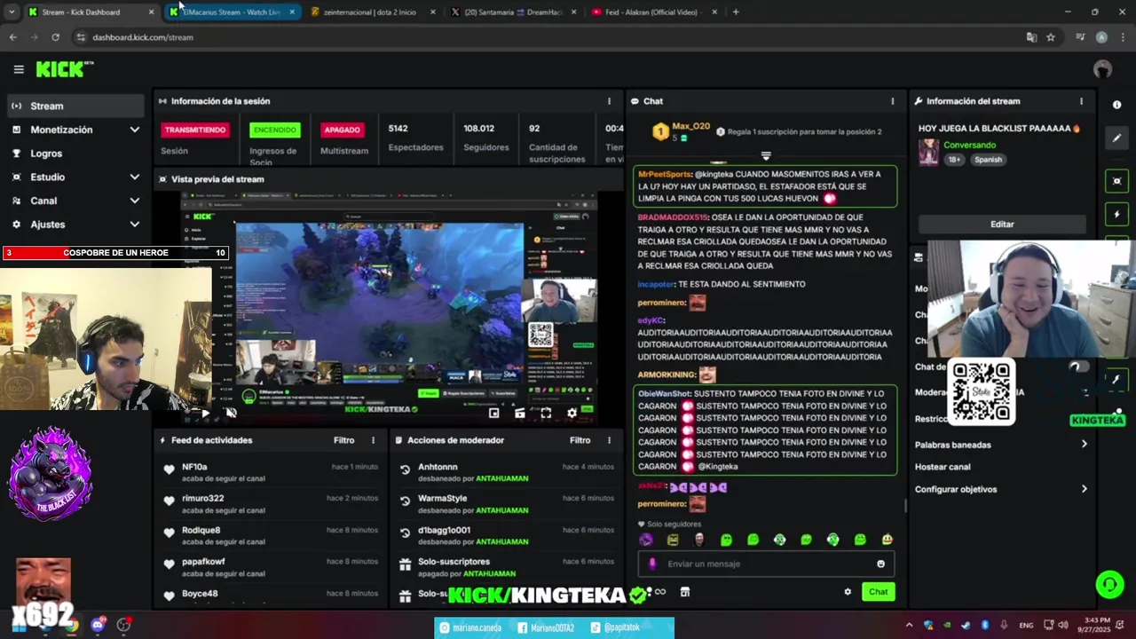1136x639 pixels.
Task: Click the heart icon beside NF10a
Action: pos(169,469)
